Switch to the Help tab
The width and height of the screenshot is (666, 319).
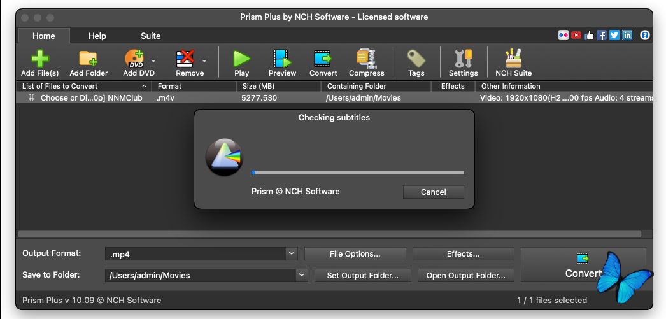click(97, 36)
